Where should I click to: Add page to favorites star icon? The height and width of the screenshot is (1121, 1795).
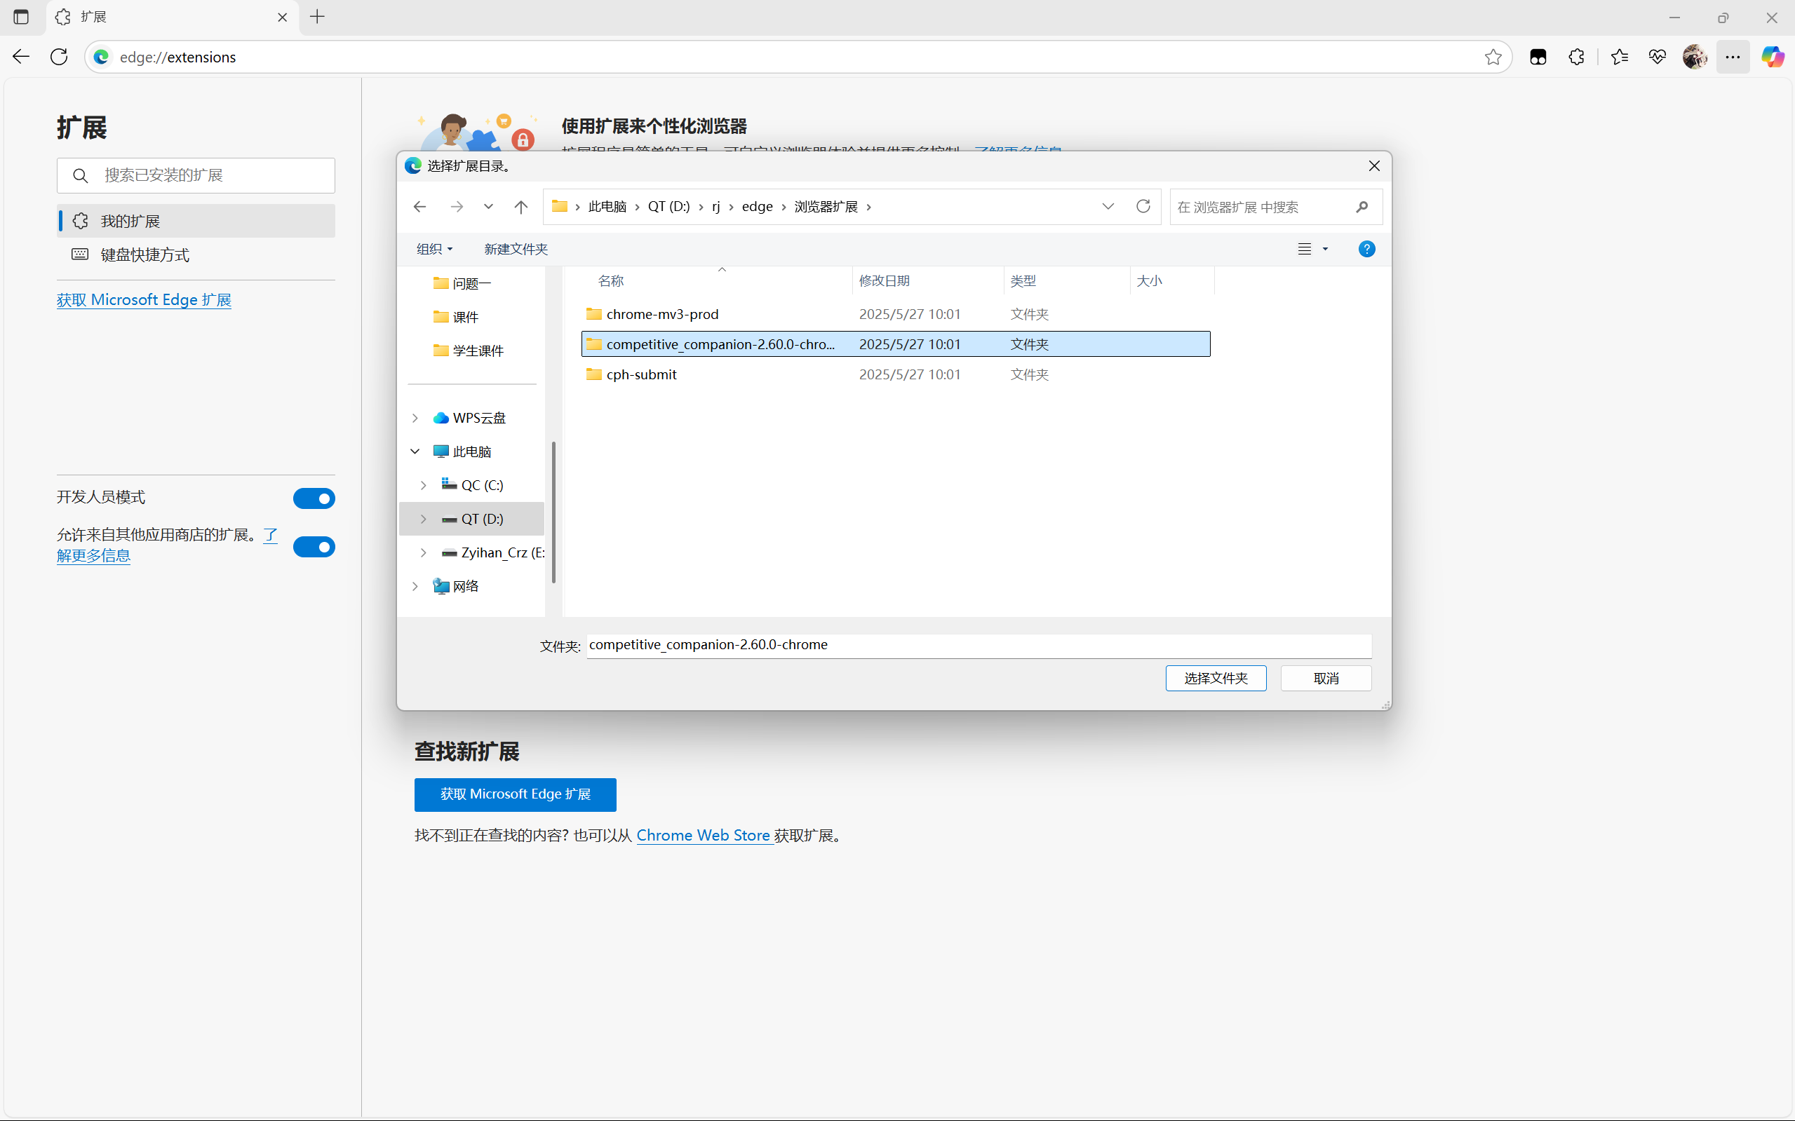pyautogui.click(x=1493, y=57)
